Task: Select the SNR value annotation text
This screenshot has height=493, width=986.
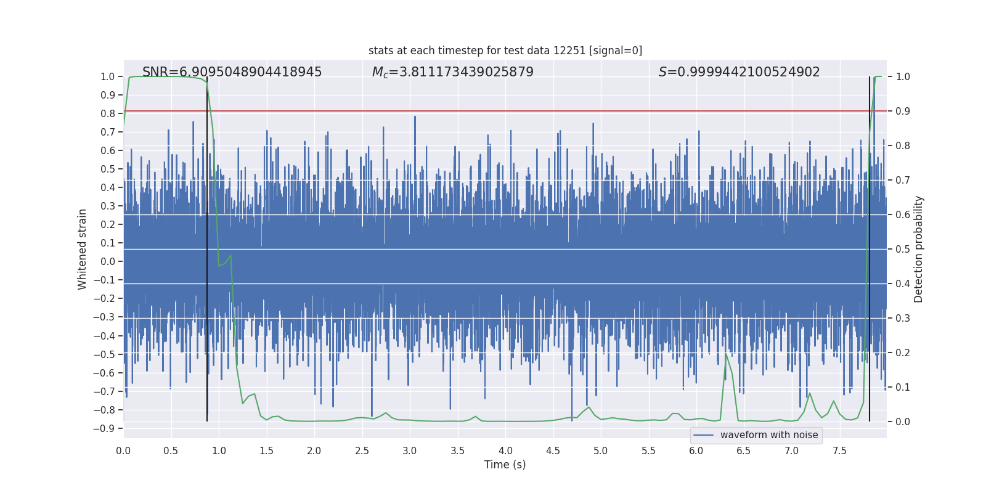Action: tap(232, 72)
